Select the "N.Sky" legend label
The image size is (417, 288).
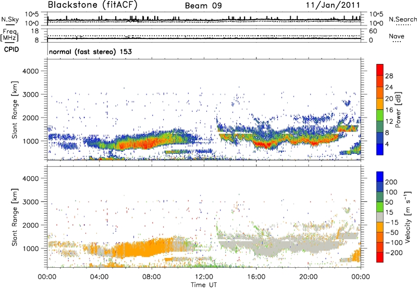(10, 19)
